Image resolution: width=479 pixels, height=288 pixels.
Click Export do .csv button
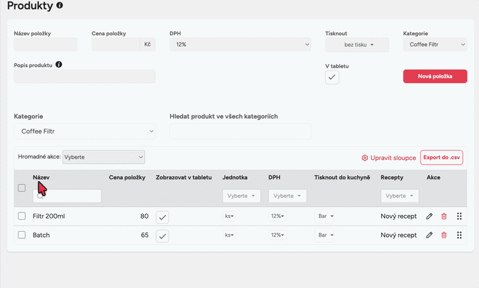pyautogui.click(x=441, y=157)
